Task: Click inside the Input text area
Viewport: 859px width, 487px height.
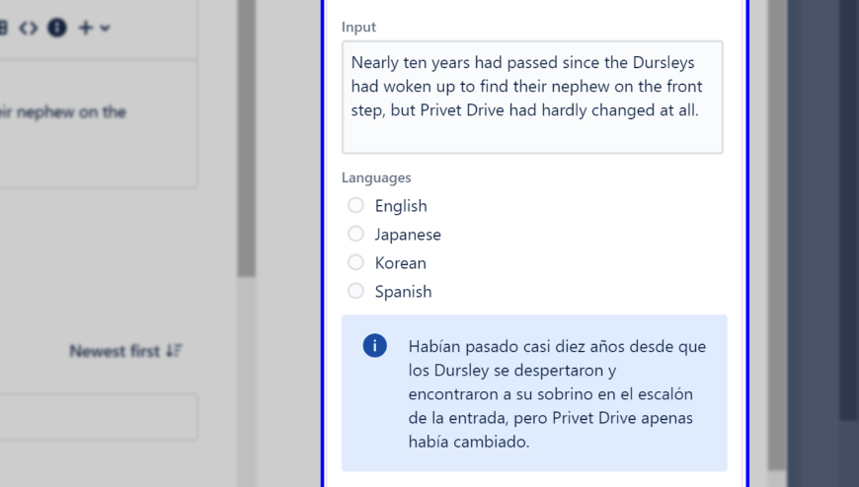Action: point(532,97)
